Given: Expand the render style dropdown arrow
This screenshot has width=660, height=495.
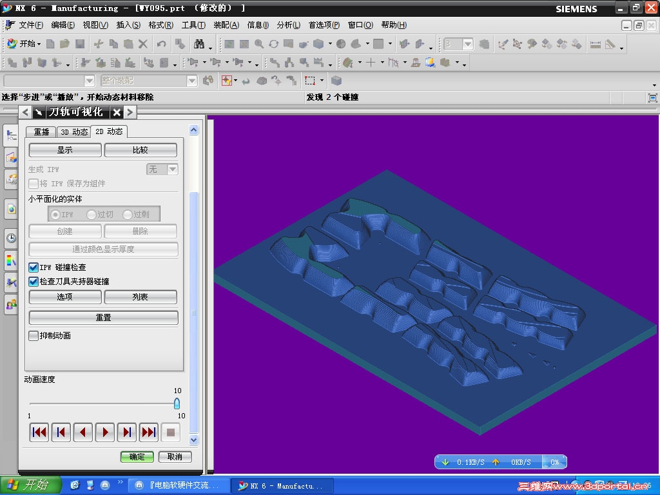Looking at the screenshot, I should pyautogui.click(x=330, y=43).
